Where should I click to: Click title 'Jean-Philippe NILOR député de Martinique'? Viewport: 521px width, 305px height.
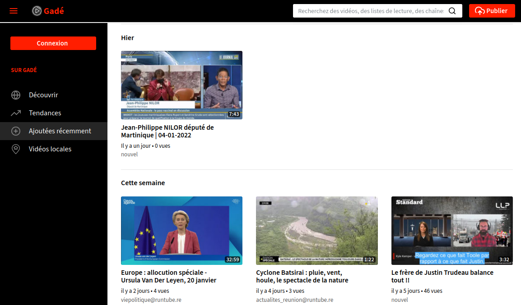click(x=167, y=131)
